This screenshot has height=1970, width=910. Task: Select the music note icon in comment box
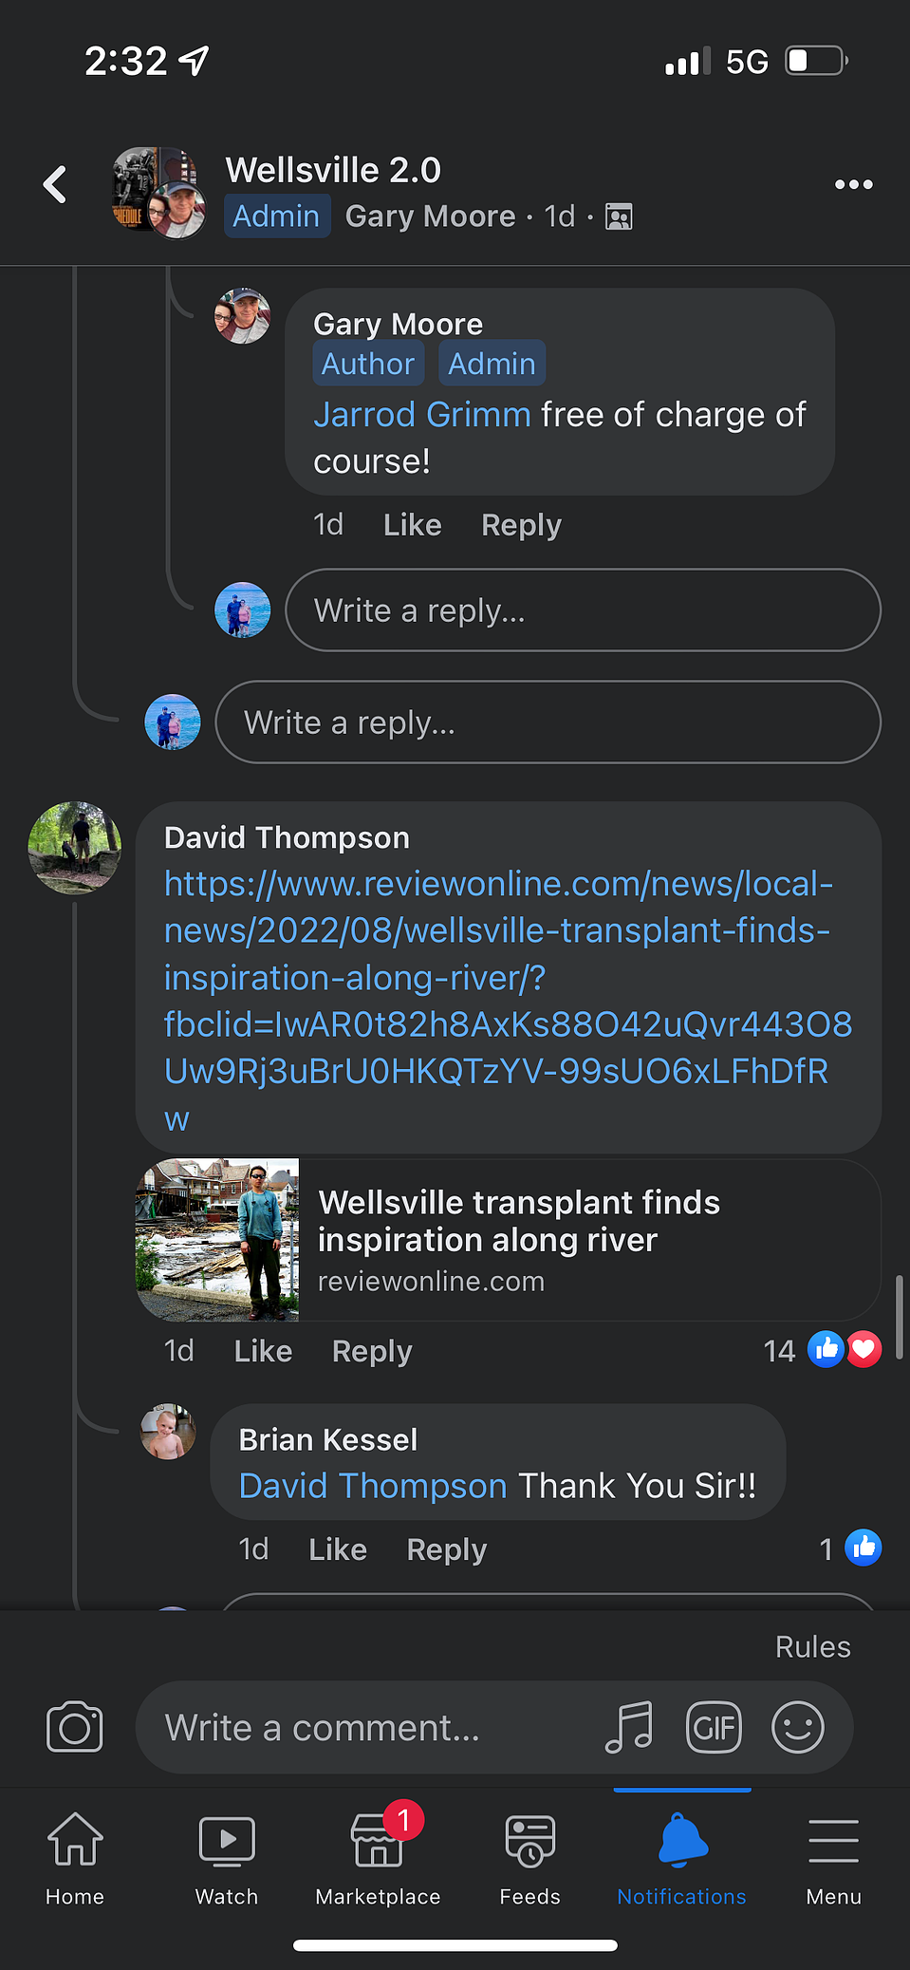629,1727
